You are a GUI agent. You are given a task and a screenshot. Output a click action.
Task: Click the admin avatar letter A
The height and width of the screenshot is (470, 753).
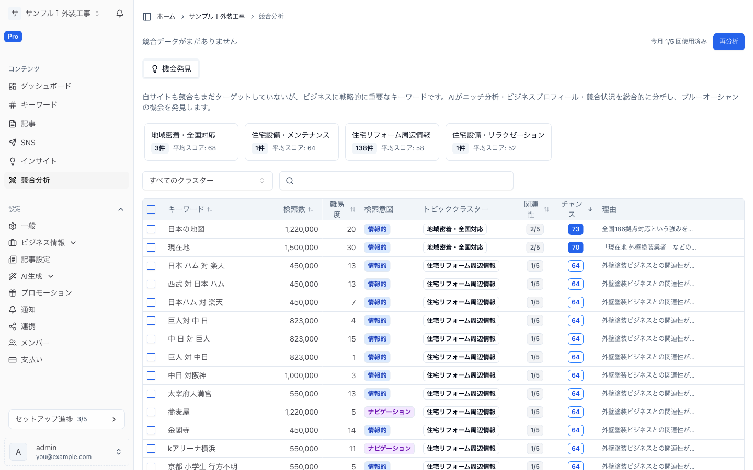click(x=18, y=452)
